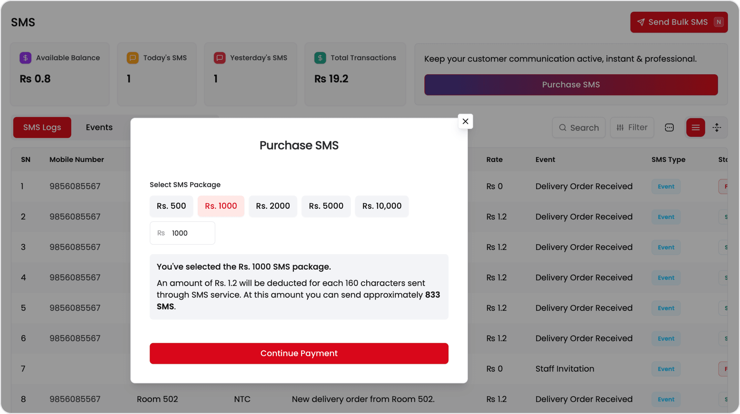The image size is (740, 414).
Task: Click the message bubble icon near Filter
Action: [x=669, y=128]
